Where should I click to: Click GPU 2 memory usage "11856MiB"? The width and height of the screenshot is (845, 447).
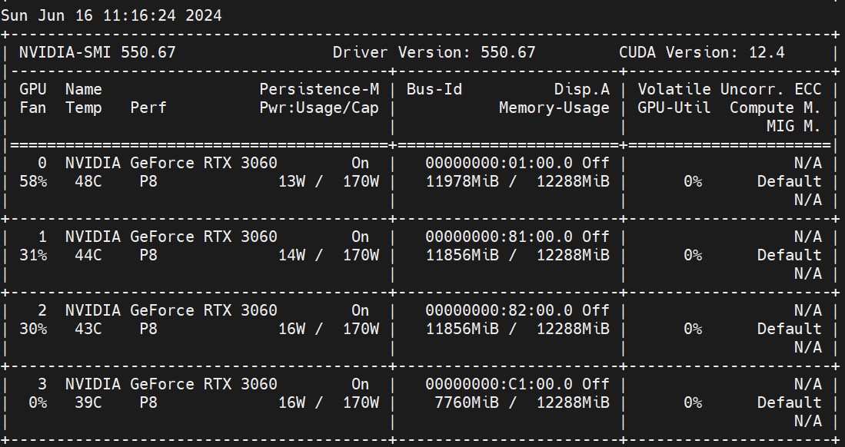[462, 329]
